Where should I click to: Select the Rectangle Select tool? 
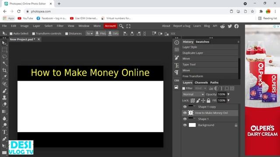pyautogui.click(x=4, y=50)
